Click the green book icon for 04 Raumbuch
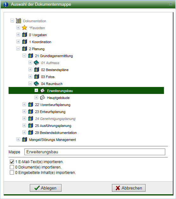The height and width of the screenshot is (199, 176). (36, 84)
